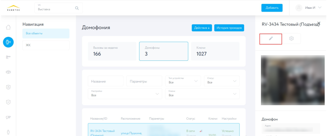Image resolution: width=331 pixels, height=136 pixels.
Task: Open RV-3434 Тестовый device link
Action: click(102, 133)
